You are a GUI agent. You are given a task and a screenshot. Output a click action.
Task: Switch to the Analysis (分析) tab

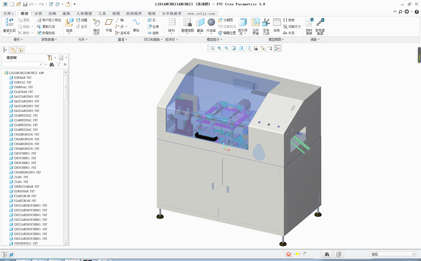point(38,14)
